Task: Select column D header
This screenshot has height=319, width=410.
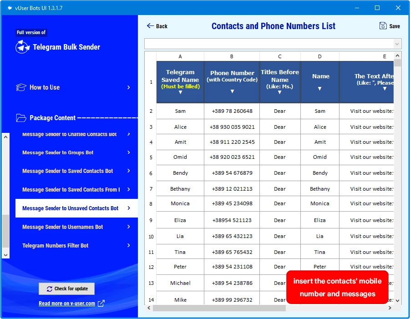Action: pos(320,56)
